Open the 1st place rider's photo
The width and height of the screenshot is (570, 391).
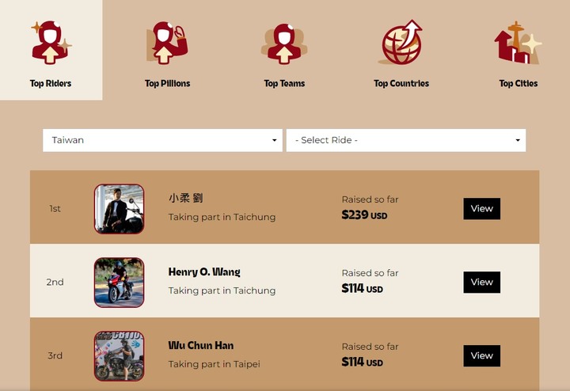(120, 209)
